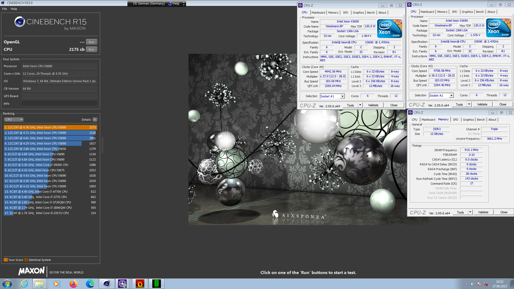The image size is (514, 289).
Task: Open the File menu in Cinebench
Action: point(5,9)
